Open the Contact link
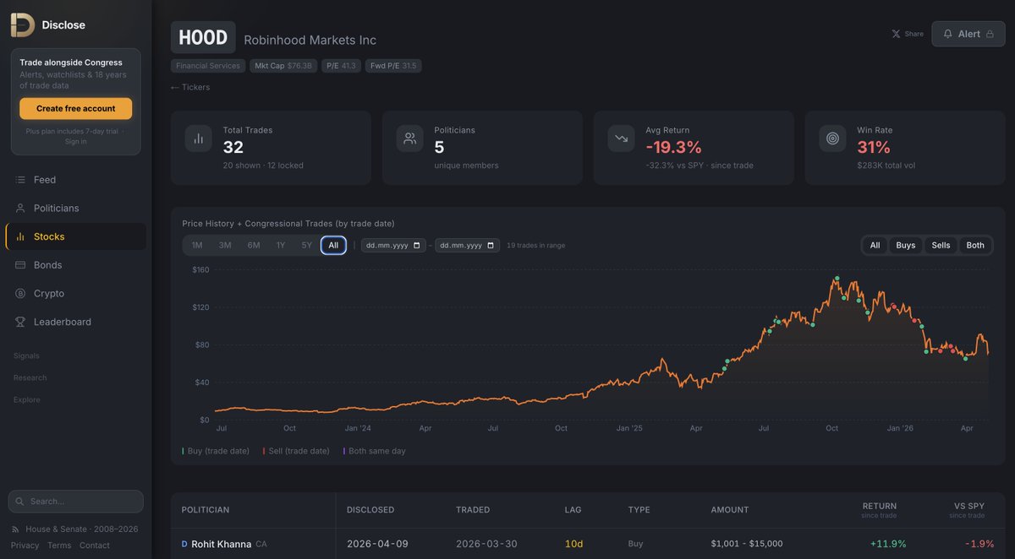The image size is (1015, 559). pyautogui.click(x=95, y=545)
